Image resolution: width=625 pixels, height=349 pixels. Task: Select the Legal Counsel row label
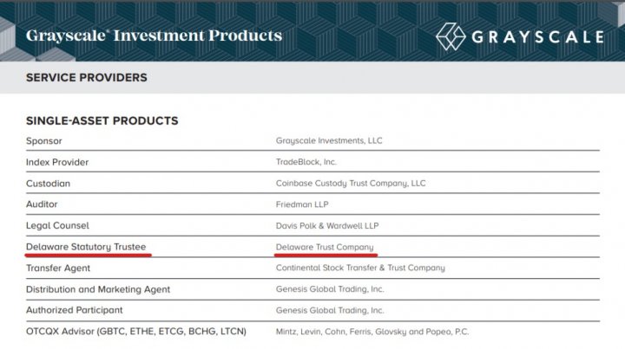coord(57,226)
